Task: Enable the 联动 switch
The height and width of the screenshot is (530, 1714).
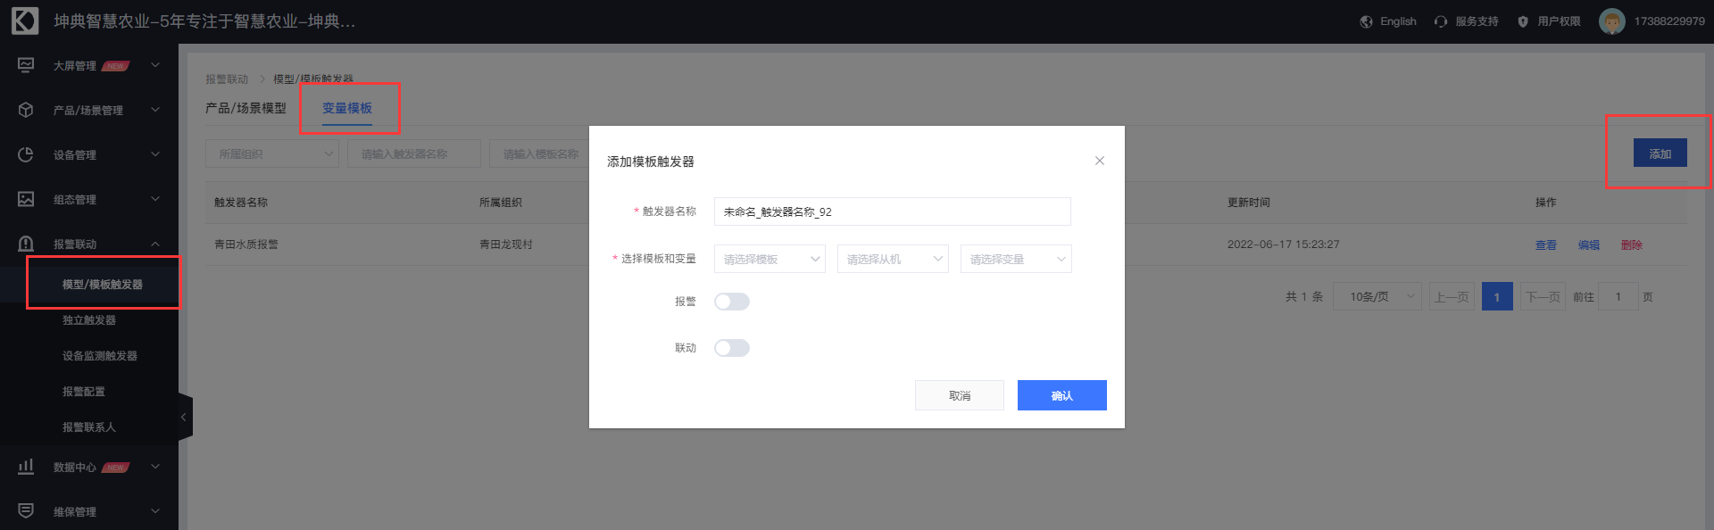Action: [732, 348]
